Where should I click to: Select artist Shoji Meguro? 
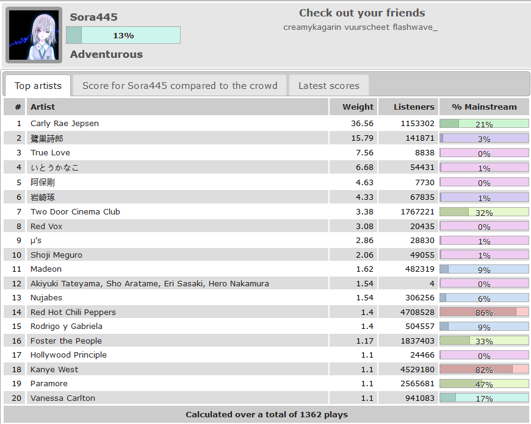click(x=56, y=255)
